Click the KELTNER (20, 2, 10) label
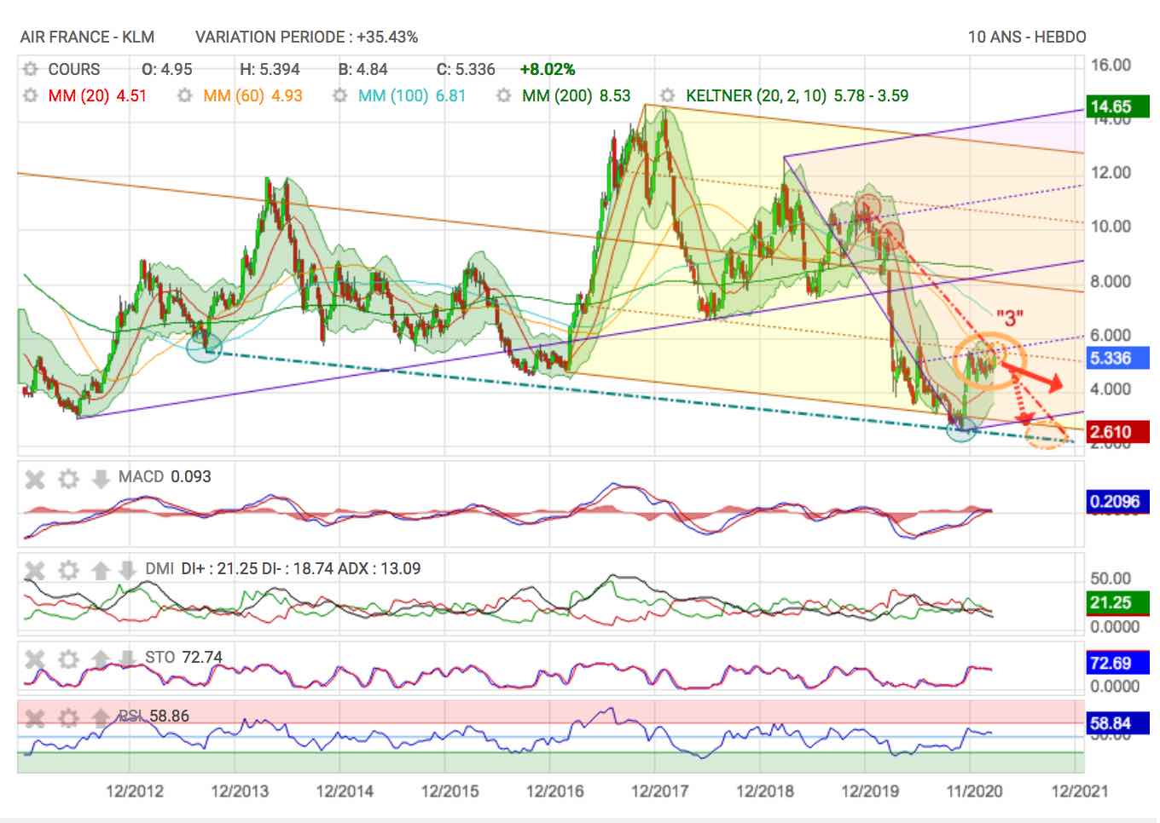 pos(756,95)
